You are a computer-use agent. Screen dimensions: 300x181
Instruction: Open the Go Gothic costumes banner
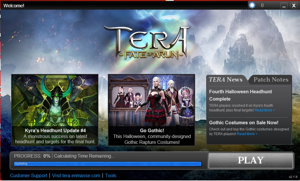point(151,110)
